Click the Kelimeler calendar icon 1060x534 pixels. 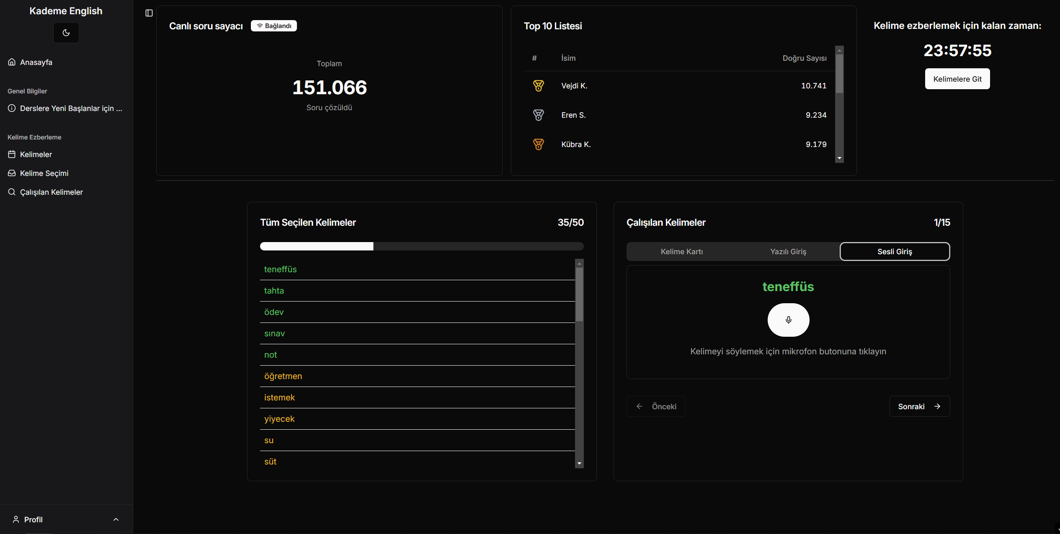[12, 154]
